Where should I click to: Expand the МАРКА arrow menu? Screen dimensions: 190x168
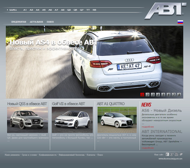(12, 10)
